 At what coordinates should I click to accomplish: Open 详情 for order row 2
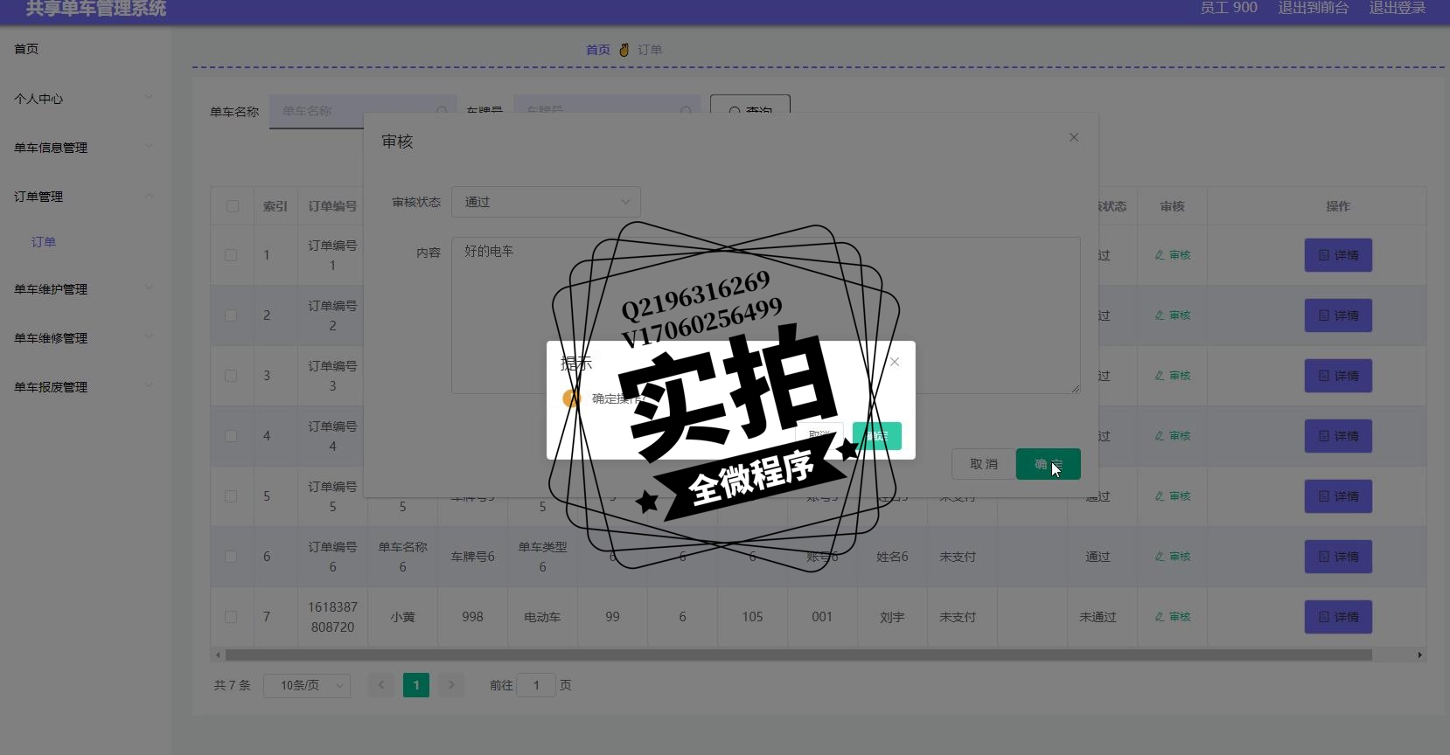click(x=1338, y=315)
